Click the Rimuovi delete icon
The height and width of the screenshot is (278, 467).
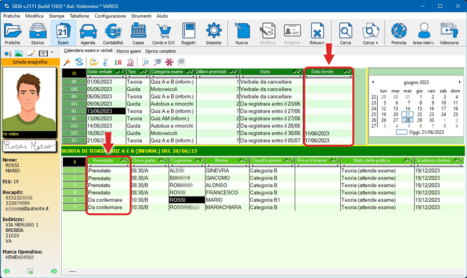(317, 33)
